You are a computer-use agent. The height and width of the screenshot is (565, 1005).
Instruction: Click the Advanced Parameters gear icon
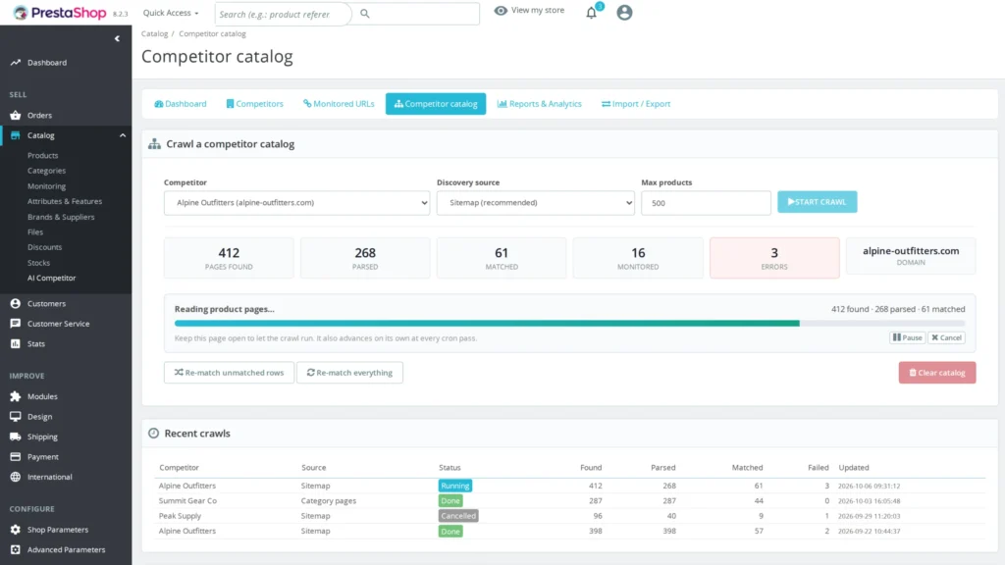coord(16,549)
